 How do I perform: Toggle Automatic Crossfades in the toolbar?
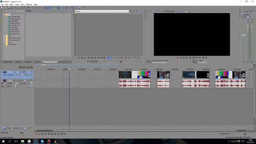49,8
